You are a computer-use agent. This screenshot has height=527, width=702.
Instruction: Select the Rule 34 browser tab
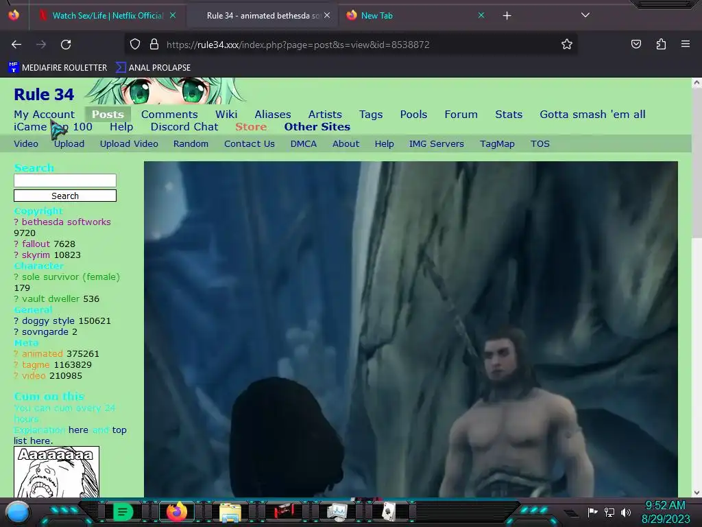pyautogui.click(x=261, y=16)
